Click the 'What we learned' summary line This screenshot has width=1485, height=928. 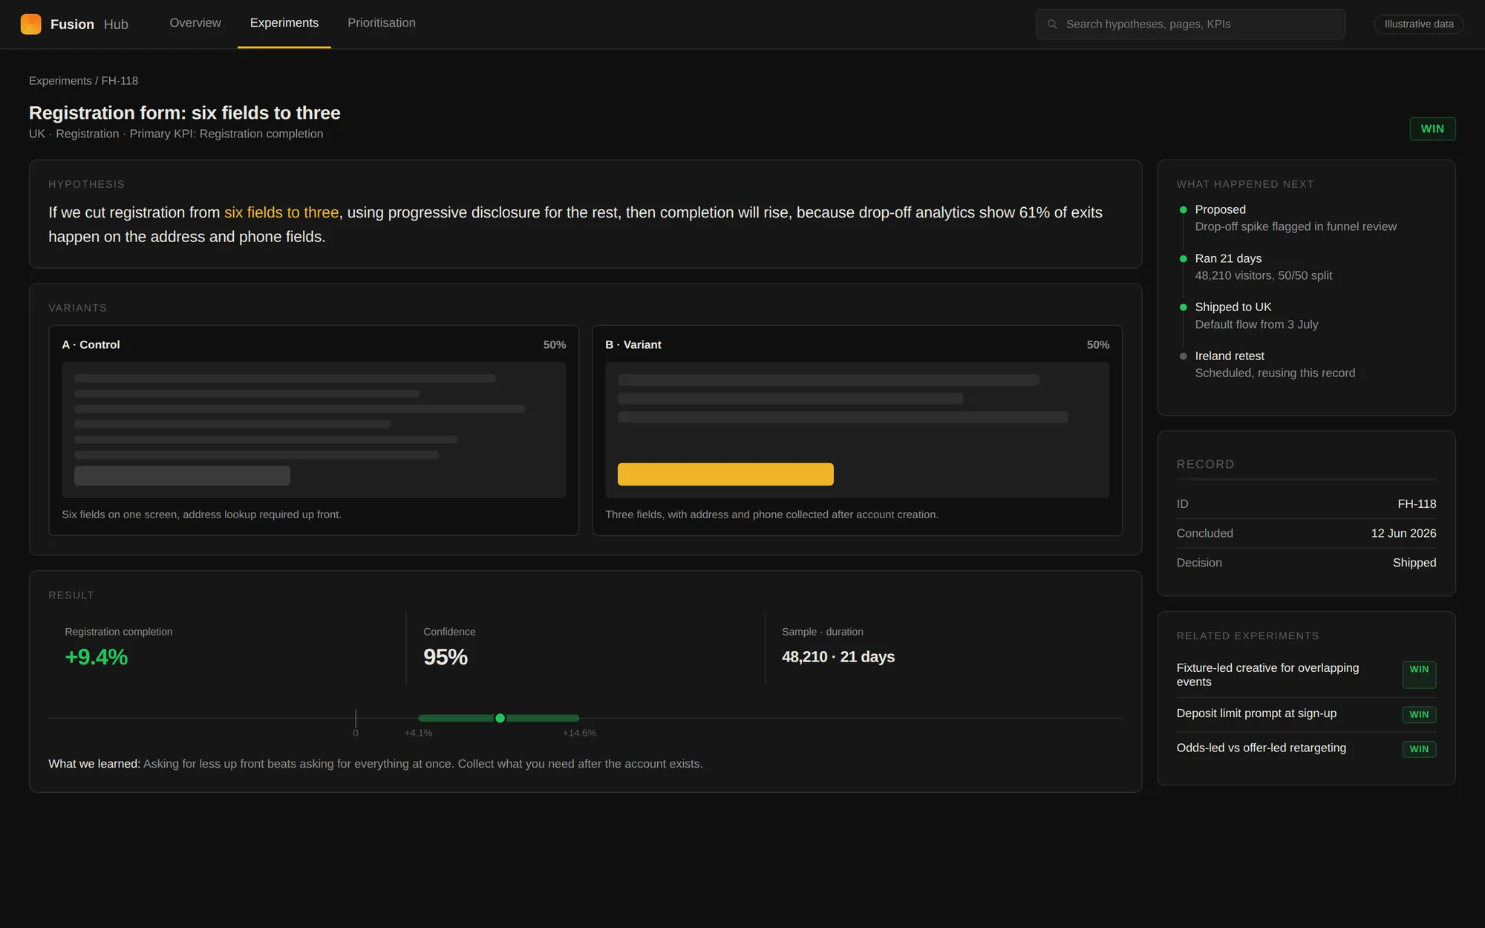375,764
